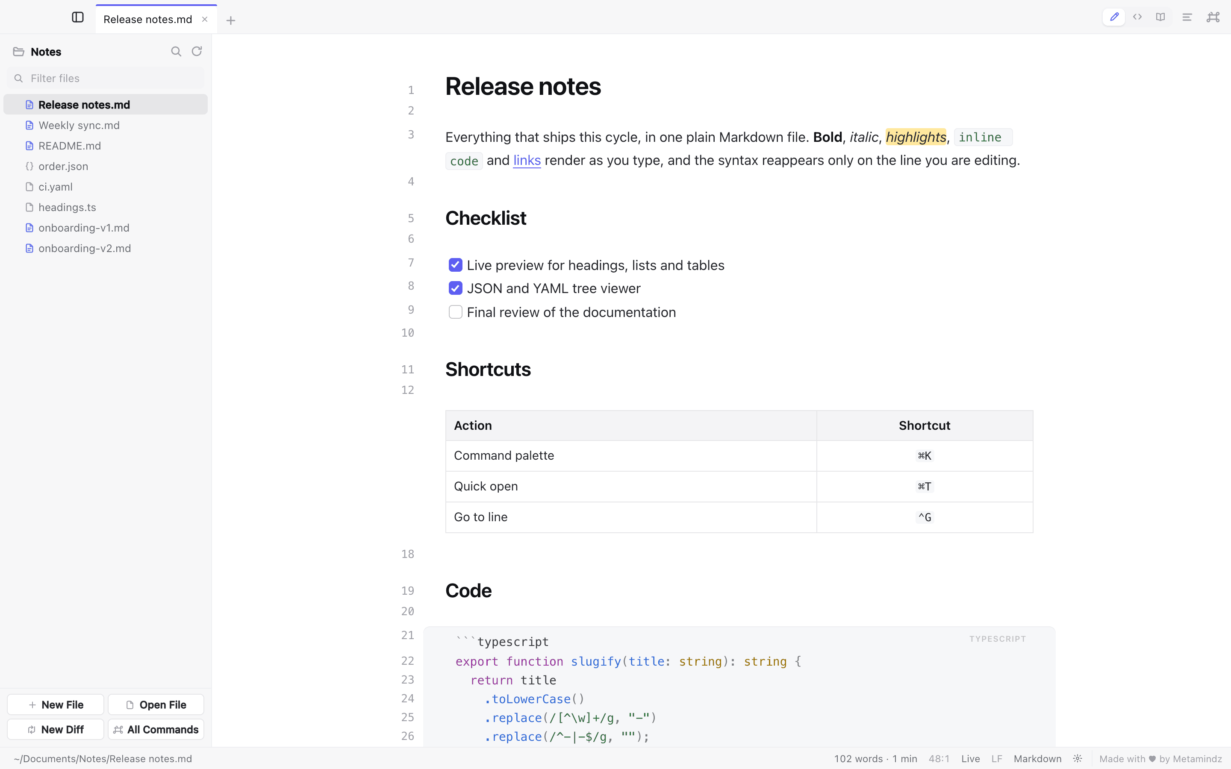Click the Quick open table cell
The image size is (1231, 769).
631,486
